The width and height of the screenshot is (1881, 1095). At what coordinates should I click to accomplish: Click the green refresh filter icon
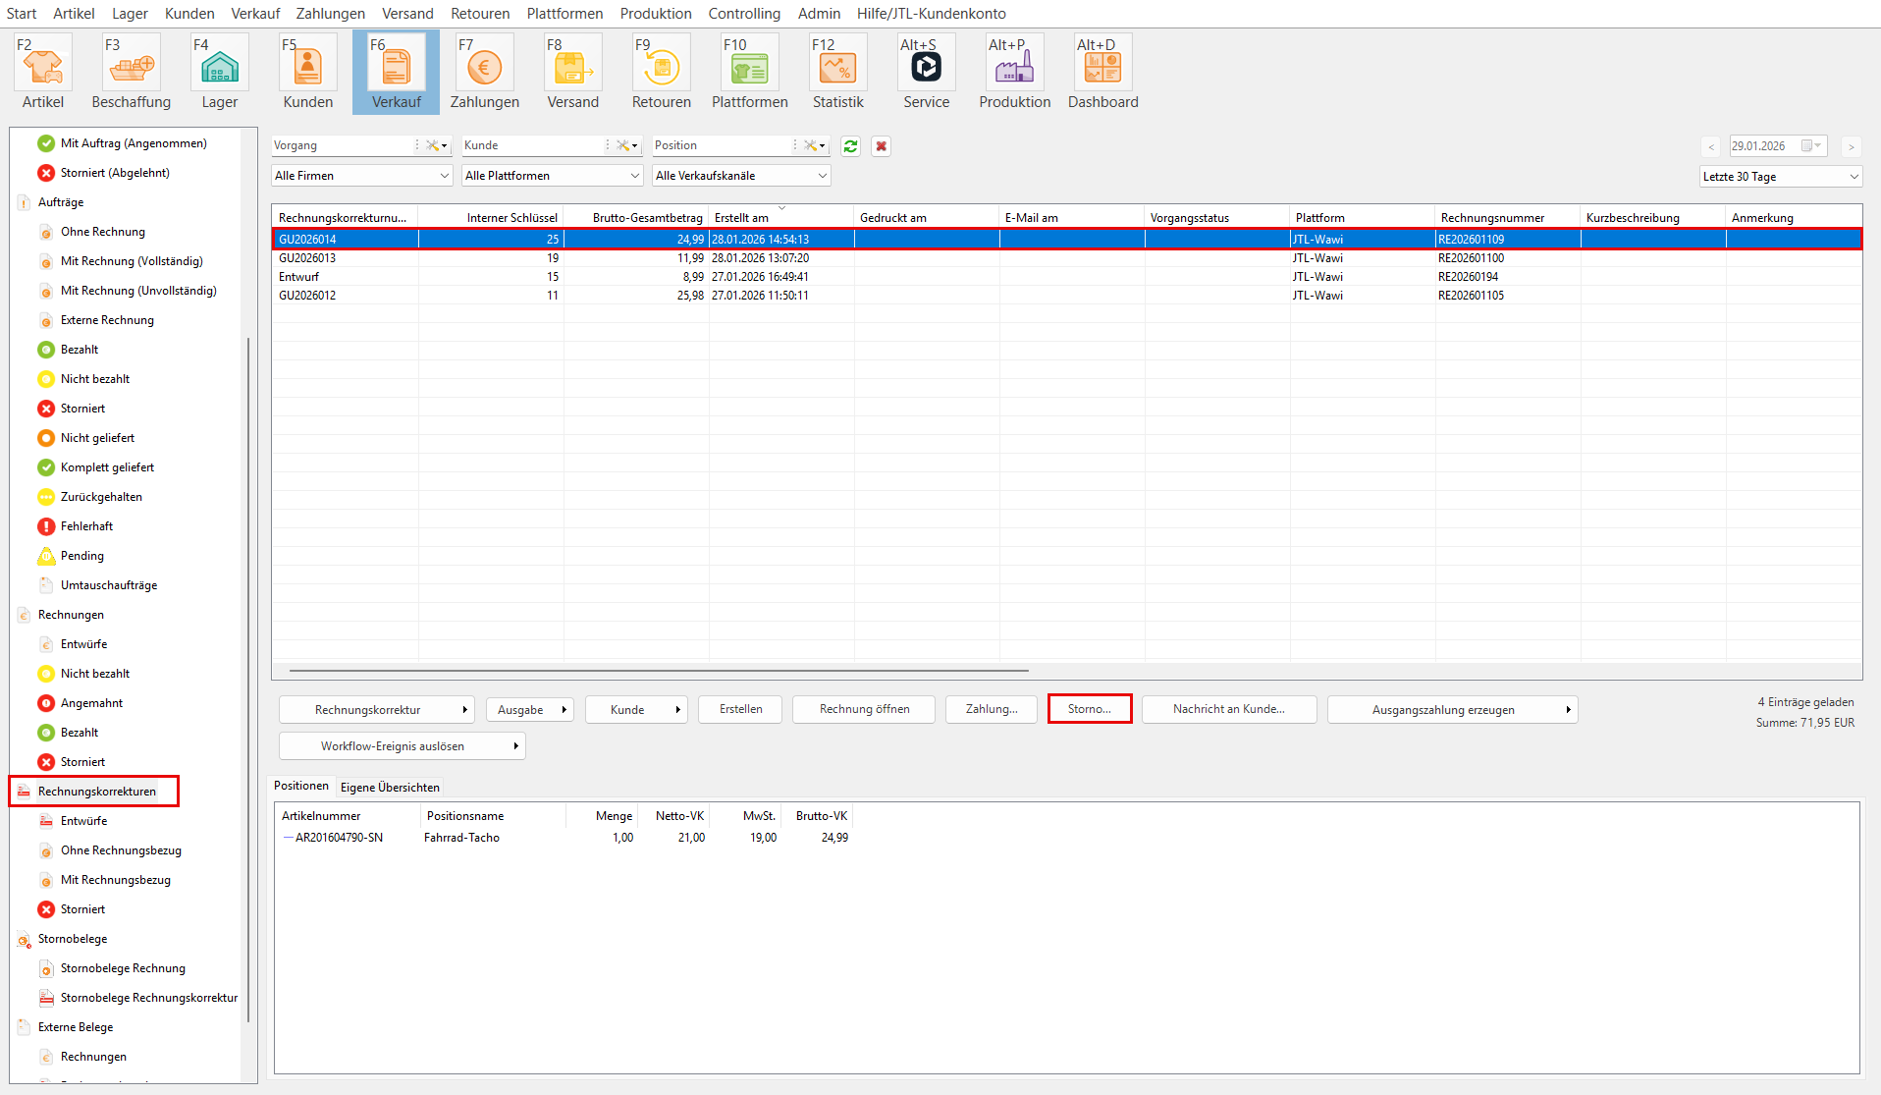coord(850,146)
